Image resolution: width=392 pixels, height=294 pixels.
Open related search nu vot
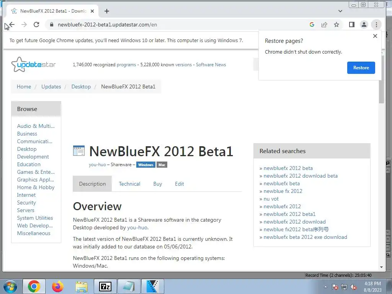[271, 199]
